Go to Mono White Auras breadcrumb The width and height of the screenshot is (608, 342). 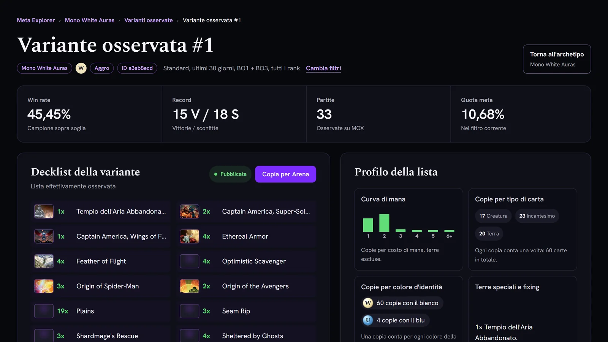coord(90,20)
